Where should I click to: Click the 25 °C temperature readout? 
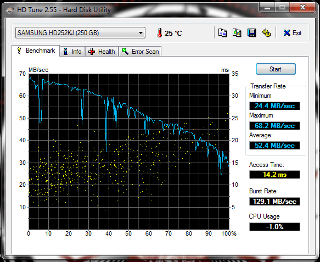click(x=173, y=33)
